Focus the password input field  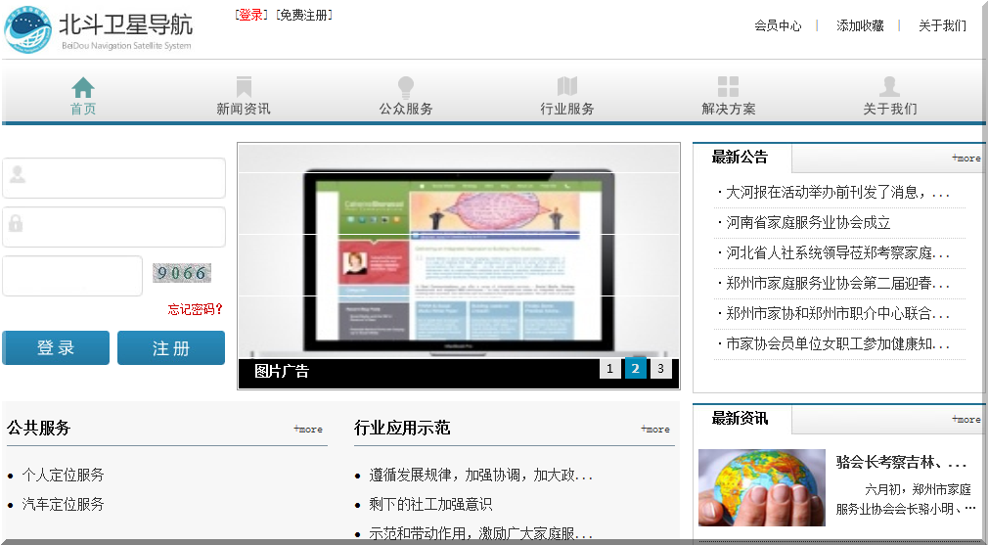(114, 227)
